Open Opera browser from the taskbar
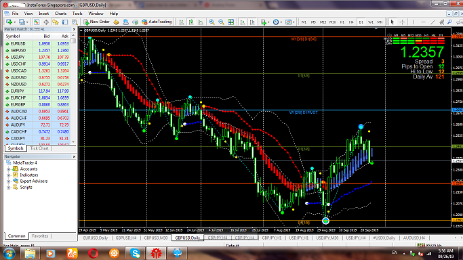 click(x=93, y=253)
